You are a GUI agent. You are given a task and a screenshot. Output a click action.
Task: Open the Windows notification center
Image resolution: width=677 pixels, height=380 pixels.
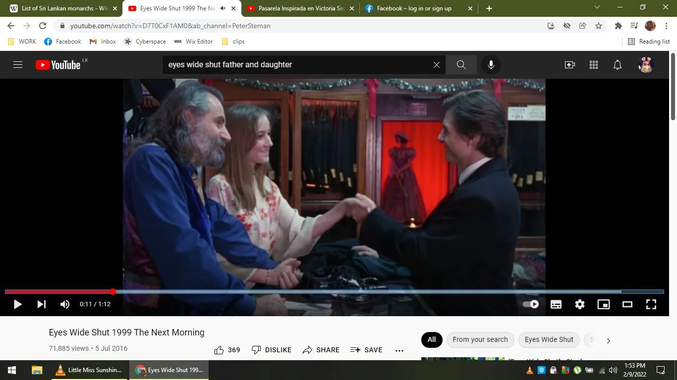661,370
